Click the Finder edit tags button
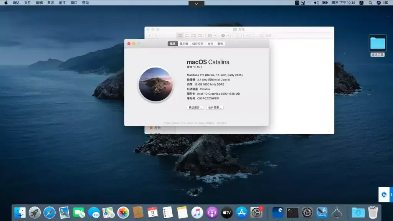This screenshot has width=393, height=221. (248, 36)
